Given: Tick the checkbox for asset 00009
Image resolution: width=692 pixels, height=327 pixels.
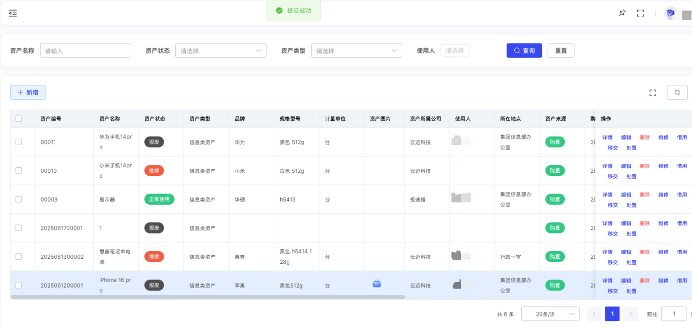Looking at the screenshot, I should [19, 199].
